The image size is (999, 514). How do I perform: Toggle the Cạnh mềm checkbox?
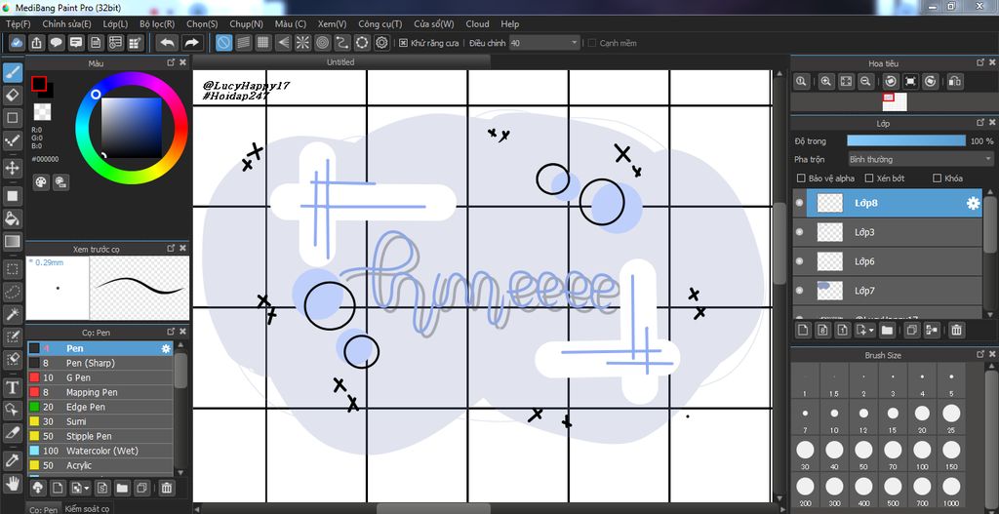592,43
